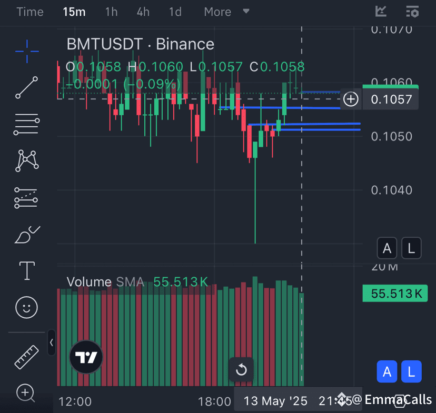Select the crosshair tool
436x413 pixels.
click(x=26, y=52)
